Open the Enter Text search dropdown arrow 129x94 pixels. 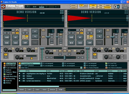coord(81,68)
